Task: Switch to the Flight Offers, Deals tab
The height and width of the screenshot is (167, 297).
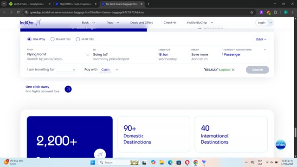Action: pos(75,4)
